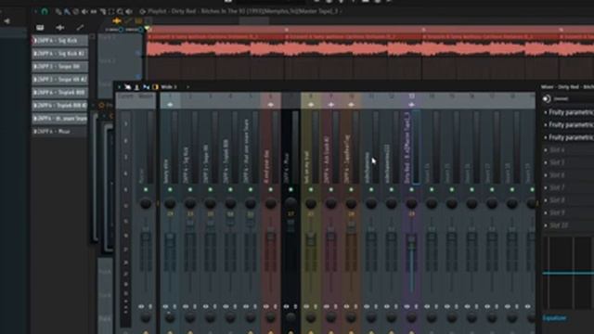Click stereo separation icon on Master track bottom

coord(141,306)
